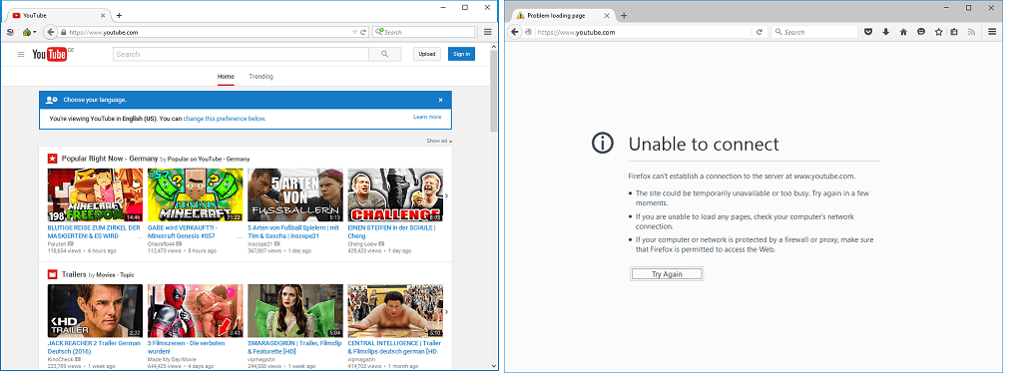
Task: Click globe site identity icon, right window
Action: pyautogui.click(x=529, y=32)
